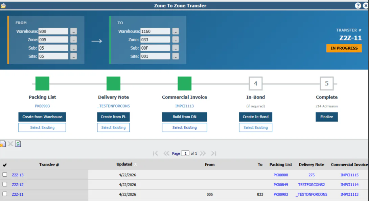Open commercial invoice IMPCI1115 link

pos(349,175)
